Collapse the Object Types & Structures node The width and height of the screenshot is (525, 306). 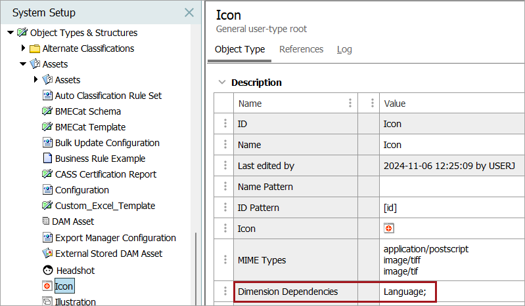point(11,33)
